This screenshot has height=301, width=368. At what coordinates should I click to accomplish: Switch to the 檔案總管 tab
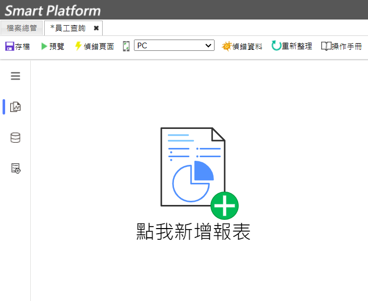[22, 28]
